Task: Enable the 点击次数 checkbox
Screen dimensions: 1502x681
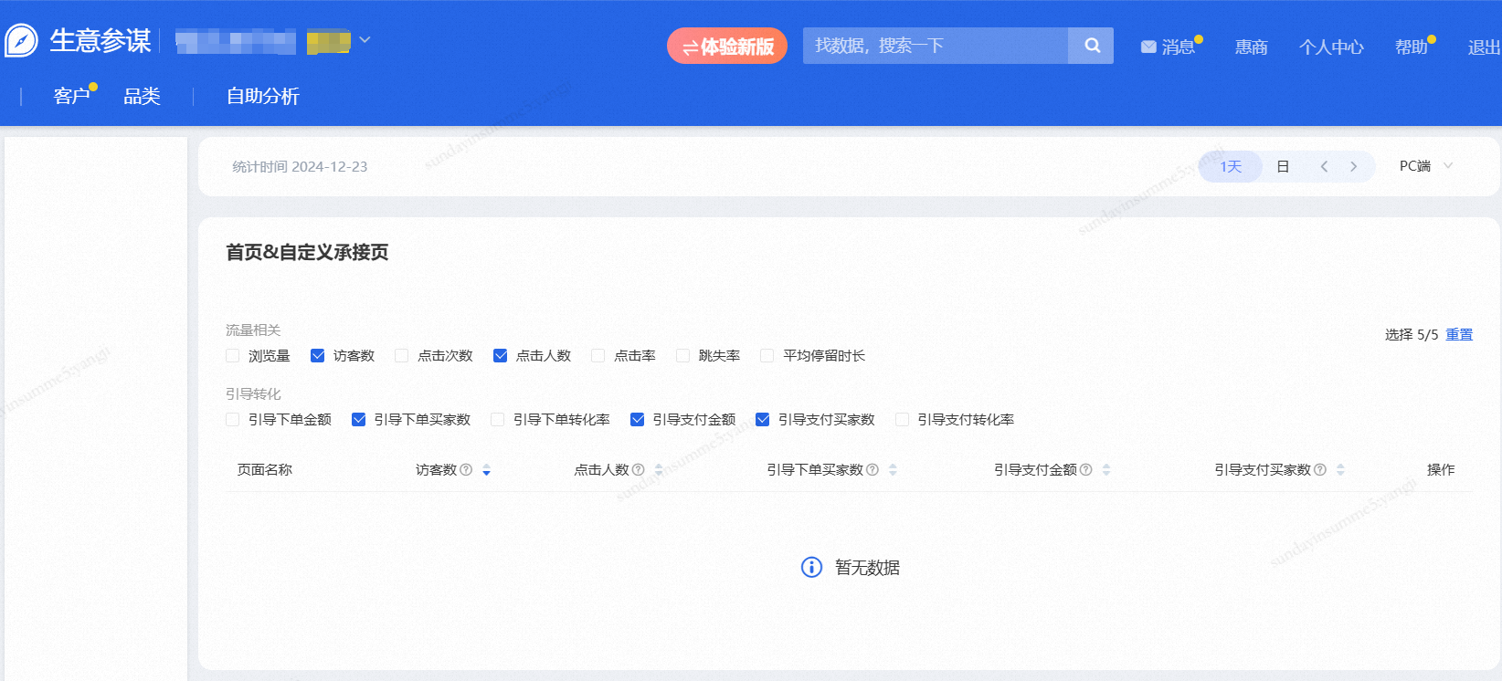Action: tap(401, 355)
